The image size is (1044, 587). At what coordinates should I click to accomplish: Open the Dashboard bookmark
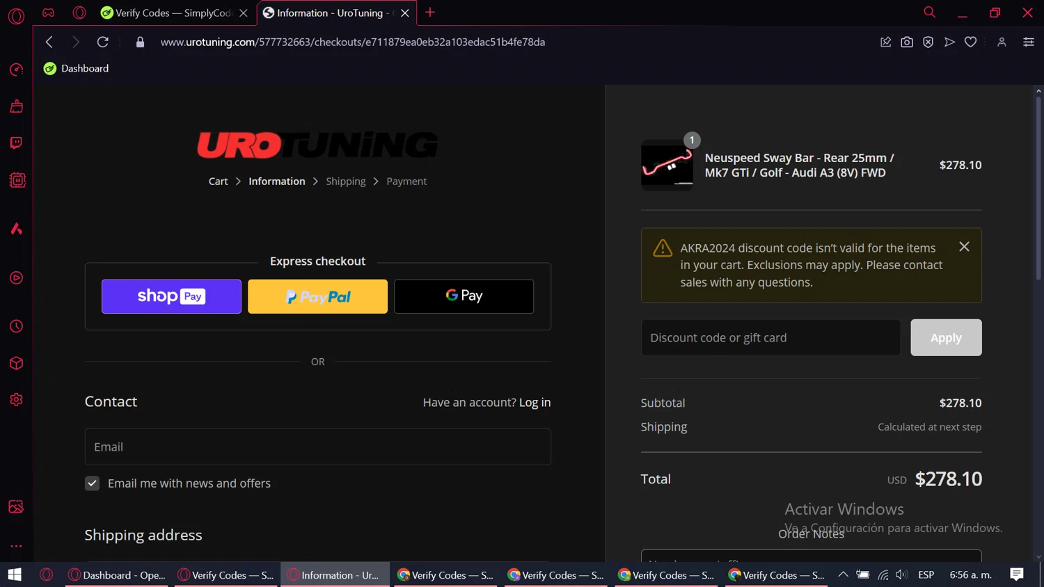77,68
